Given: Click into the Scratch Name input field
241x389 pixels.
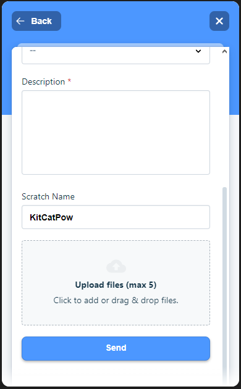Looking at the screenshot, I should [x=116, y=217].
